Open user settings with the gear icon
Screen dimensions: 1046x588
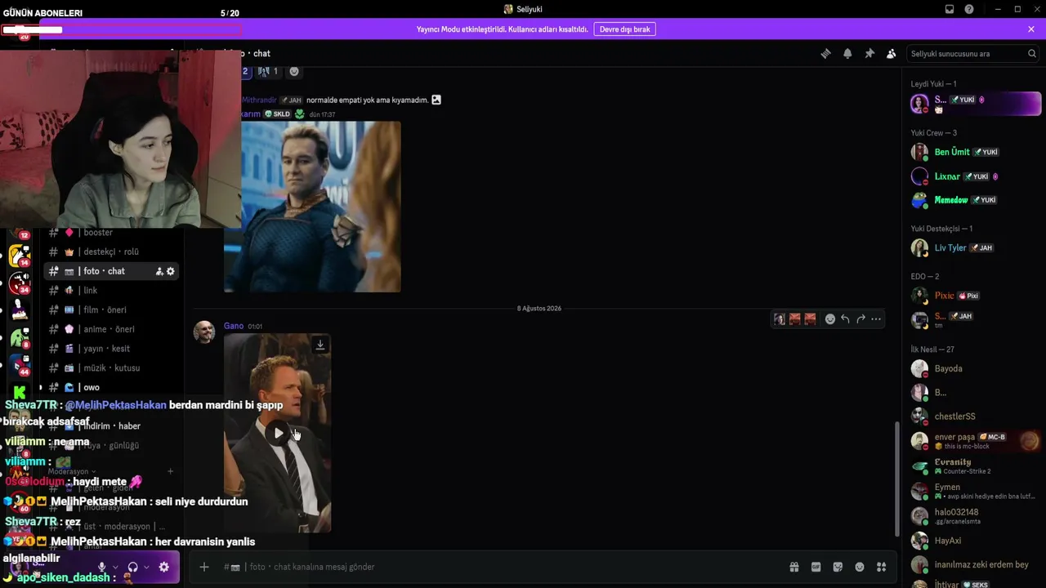(164, 567)
